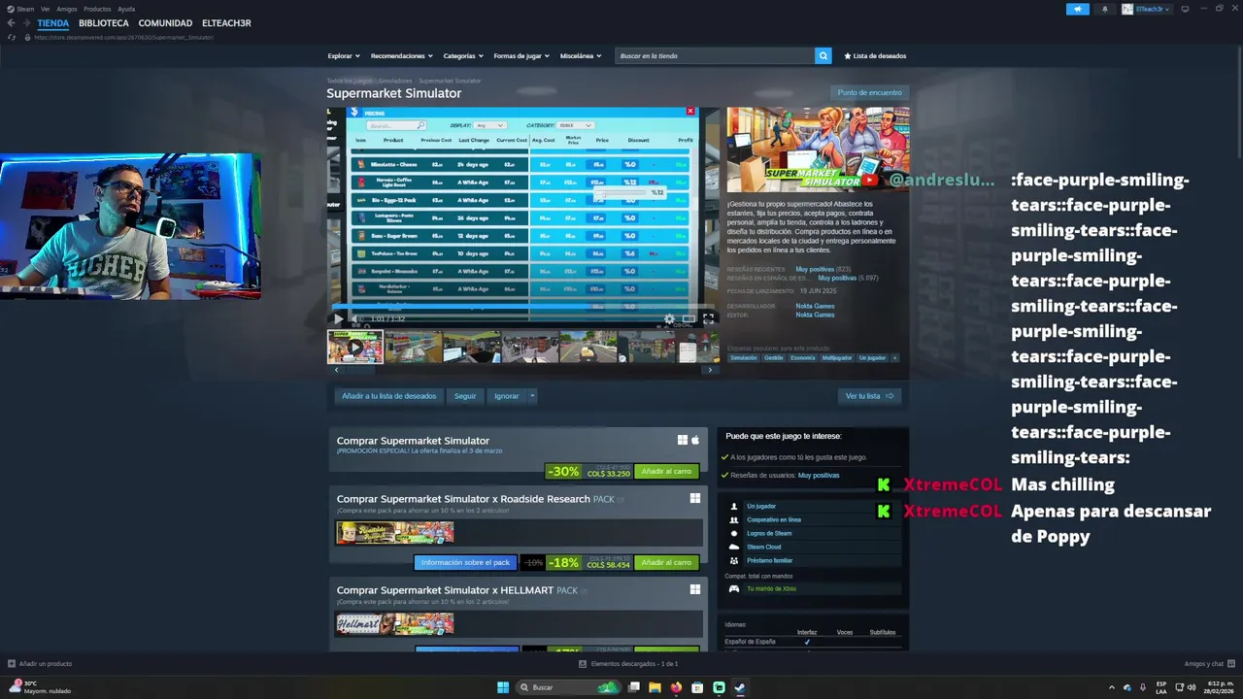Open the Punto de encuentro community hub
The height and width of the screenshot is (699, 1243).
(x=869, y=92)
